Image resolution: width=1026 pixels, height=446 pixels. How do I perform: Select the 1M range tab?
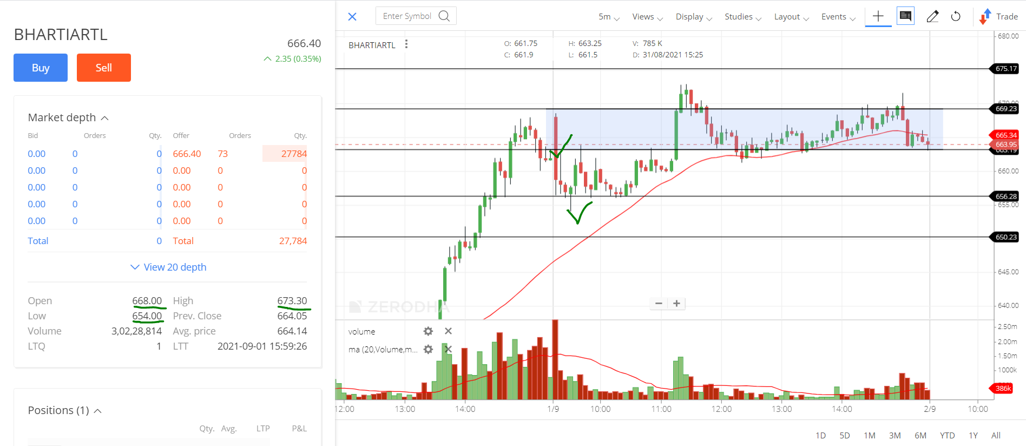870,435
